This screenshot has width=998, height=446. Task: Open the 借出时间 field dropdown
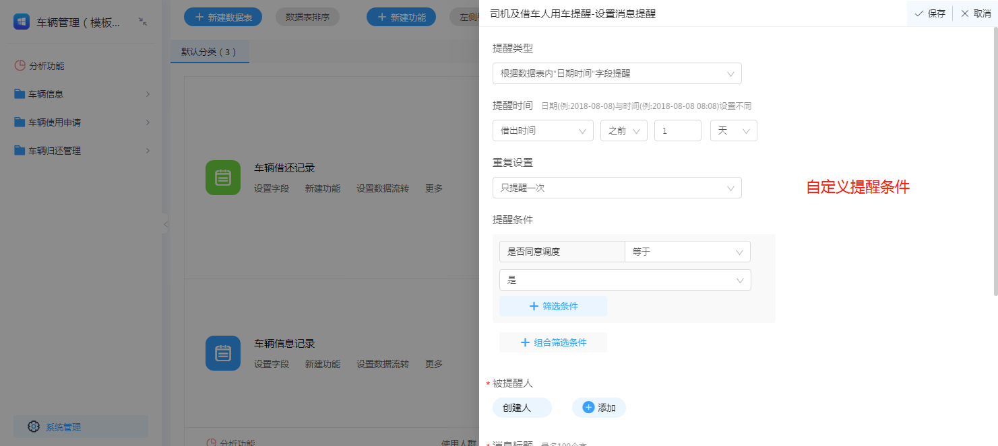[543, 131]
